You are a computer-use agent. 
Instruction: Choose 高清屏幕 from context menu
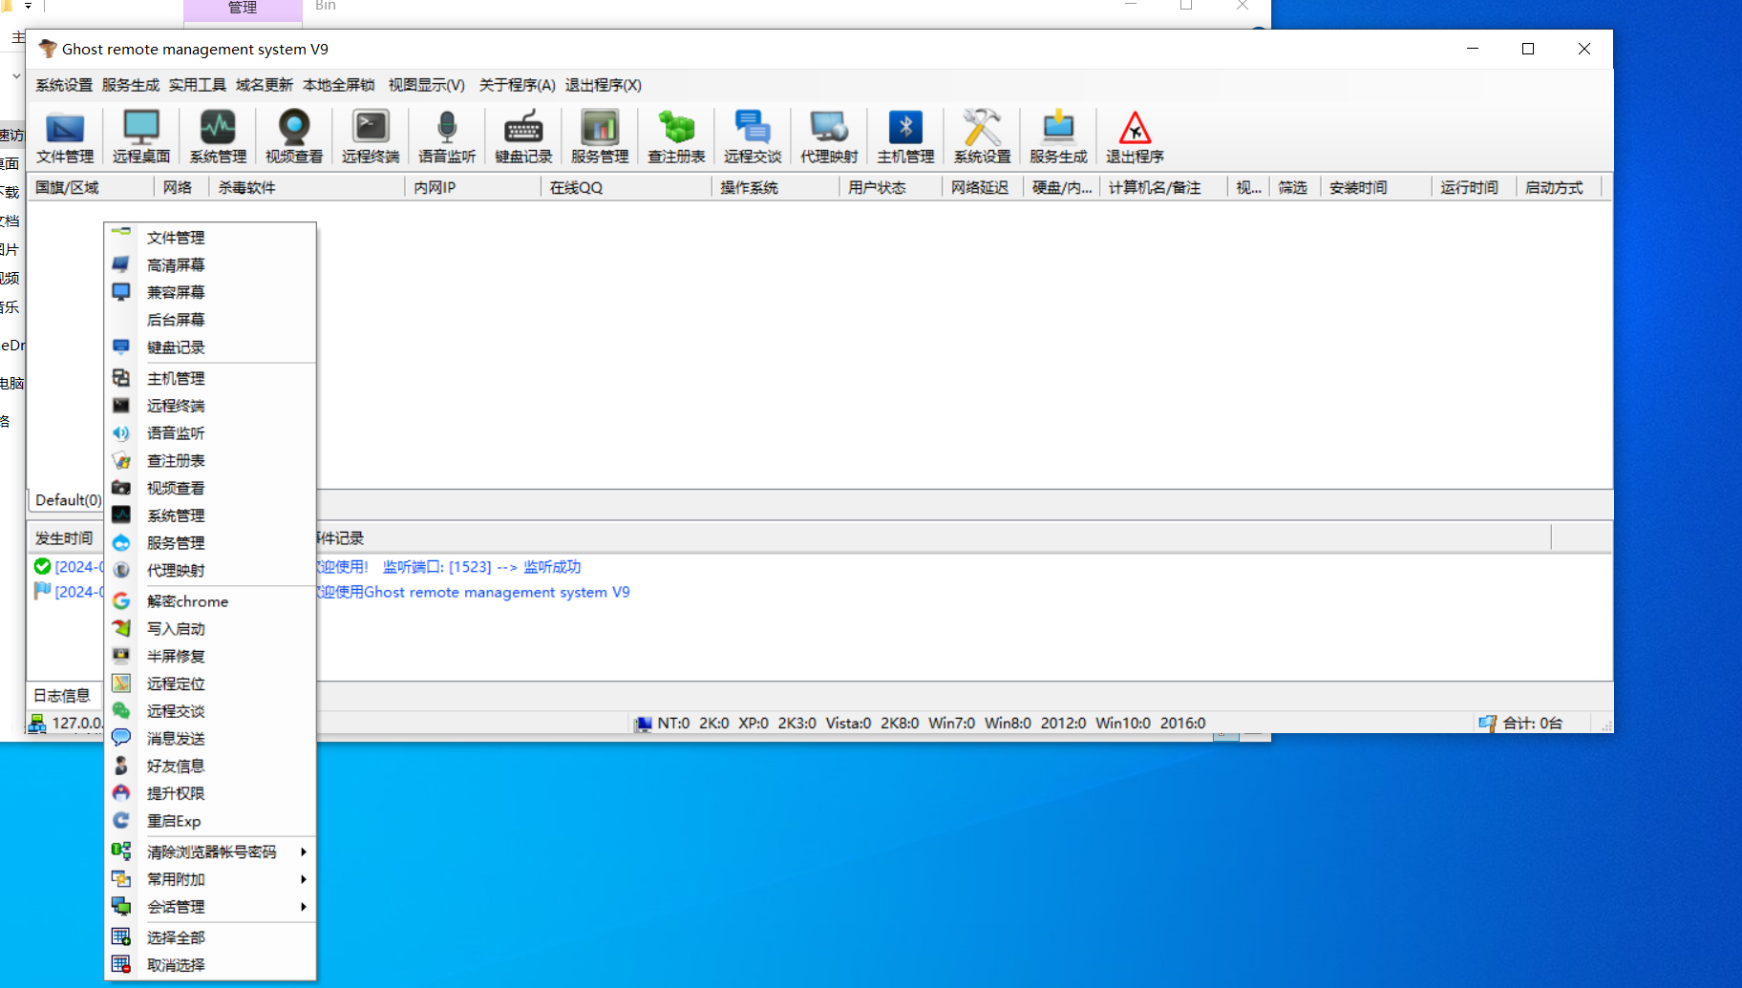tap(210, 264)
